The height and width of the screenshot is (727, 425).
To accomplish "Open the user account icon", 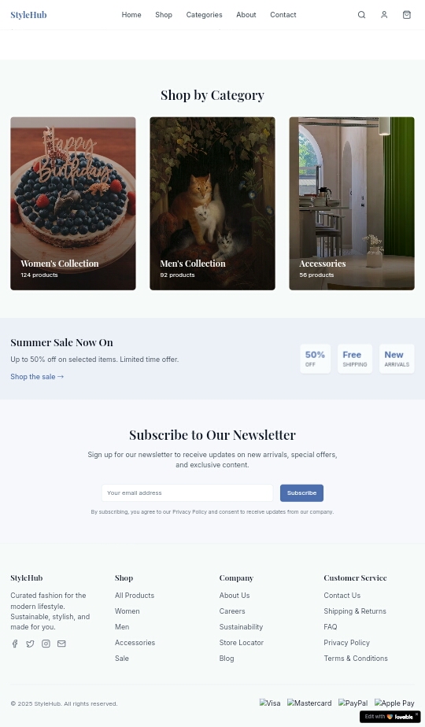I will 384,15.
